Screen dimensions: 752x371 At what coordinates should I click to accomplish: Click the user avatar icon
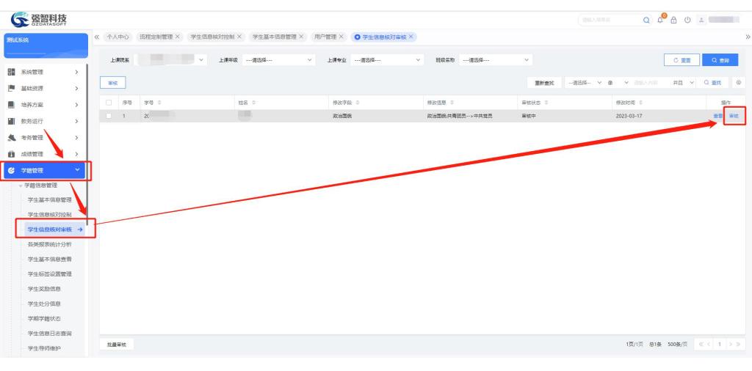coord(703,20)
